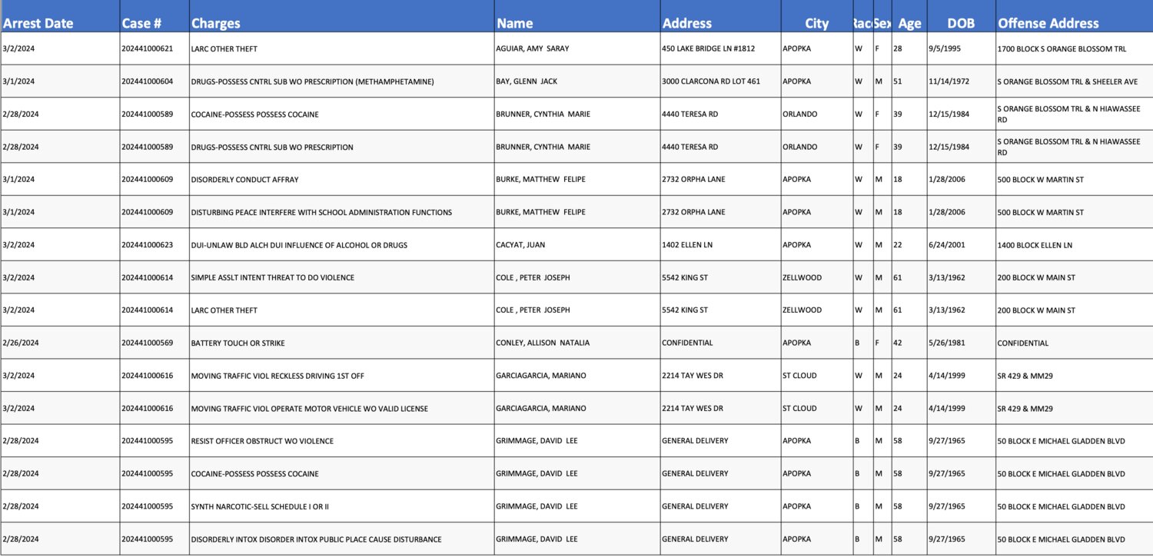Select OPERATE MOTOR VEHICLE WO VALID LICENSE charge
Screen dimensions: 1153x557
click(310, 409)
